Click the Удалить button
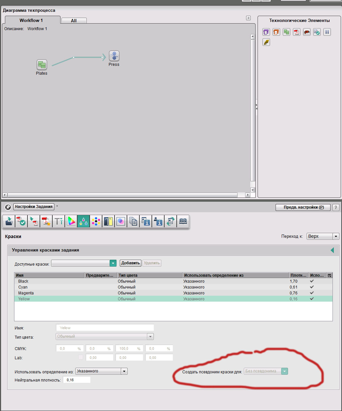The image size is (342, 411). tap(152, 263)
